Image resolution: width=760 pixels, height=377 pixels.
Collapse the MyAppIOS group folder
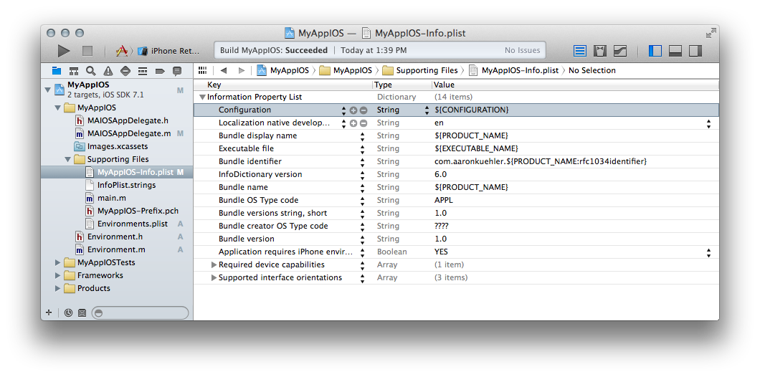coord(57,108)
